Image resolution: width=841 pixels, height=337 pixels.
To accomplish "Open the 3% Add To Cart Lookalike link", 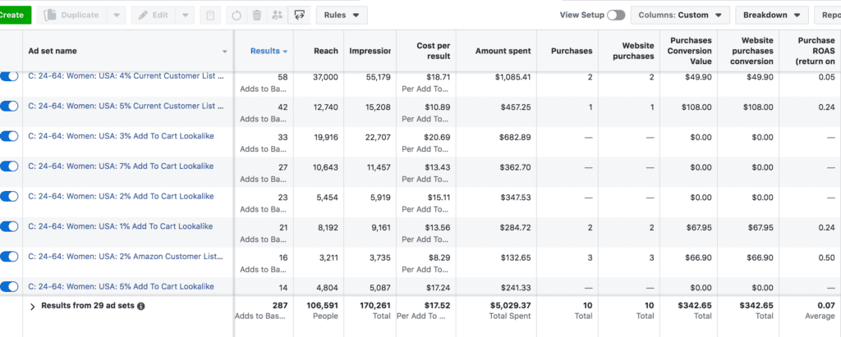I will tap(121, 136).
